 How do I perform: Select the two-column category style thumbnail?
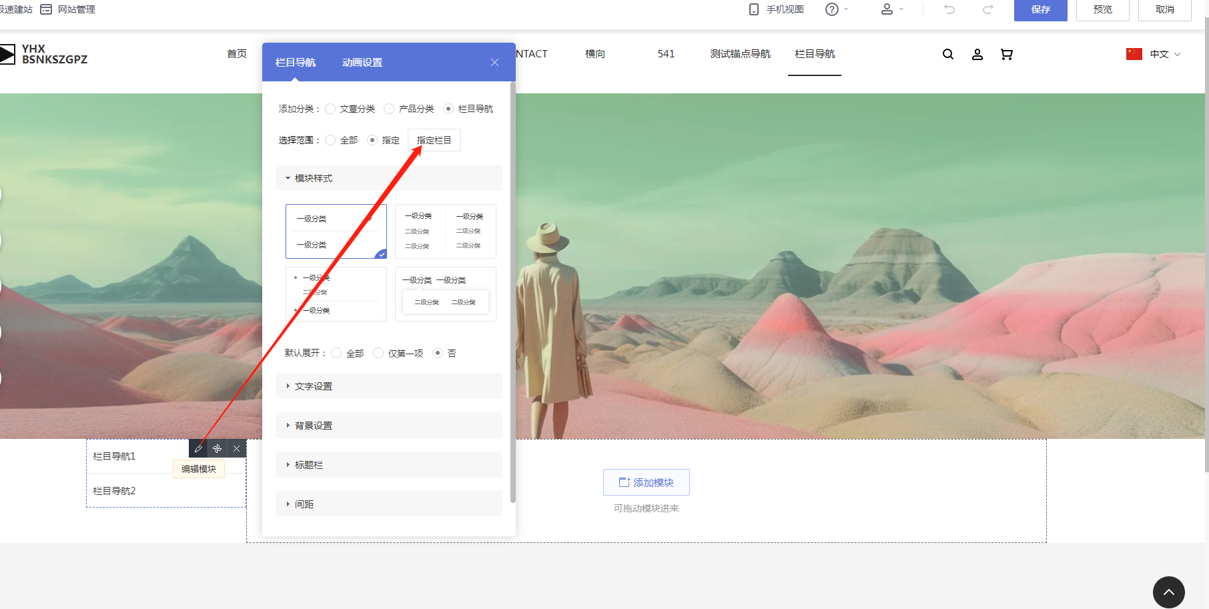(x=445, y=231)
